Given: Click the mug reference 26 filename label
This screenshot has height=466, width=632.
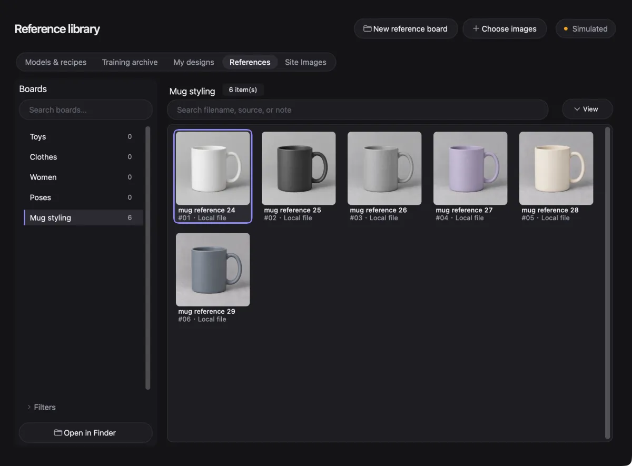Looking at the screenshot, I should point(378,210).
